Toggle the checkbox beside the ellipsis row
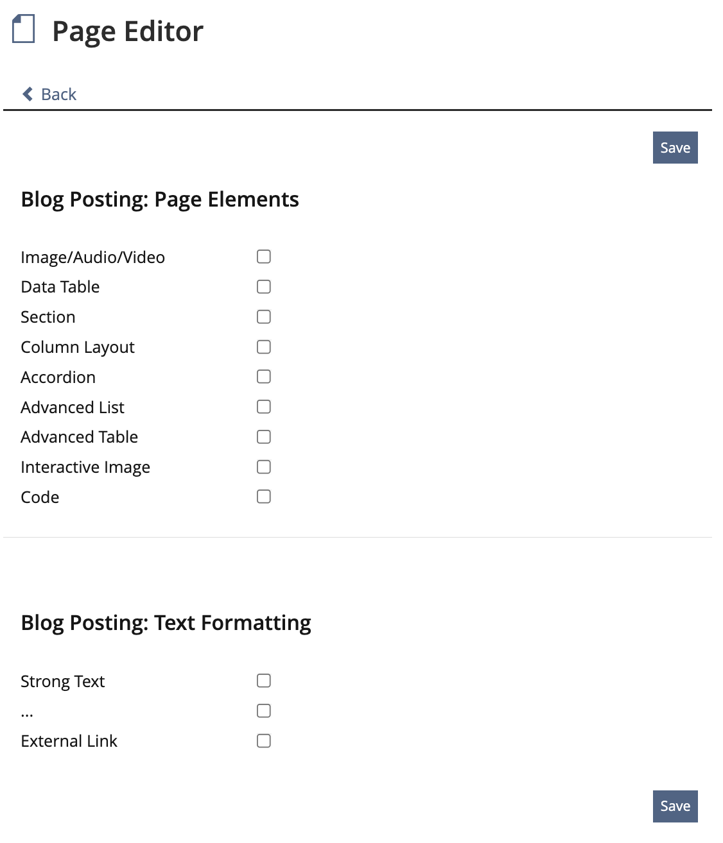This screenshot has height=843, width=723. (x=264, y=711)
